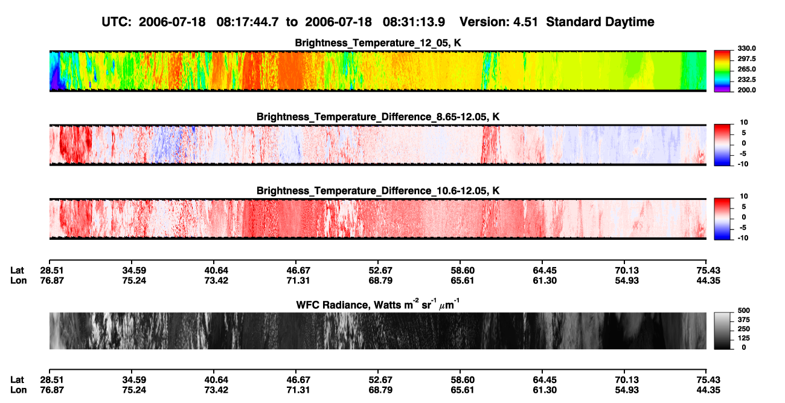Click latitude 40.64 on the axis under the 10.6-12.05 panel
Screen dimensions: 785x403
(x=217, y=270)
